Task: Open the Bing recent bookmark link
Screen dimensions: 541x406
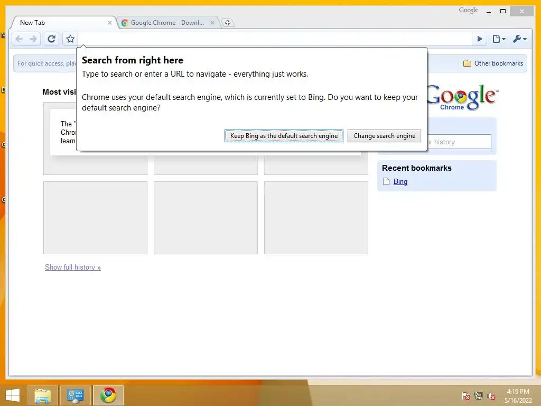Action: click(x=400, y=182)
